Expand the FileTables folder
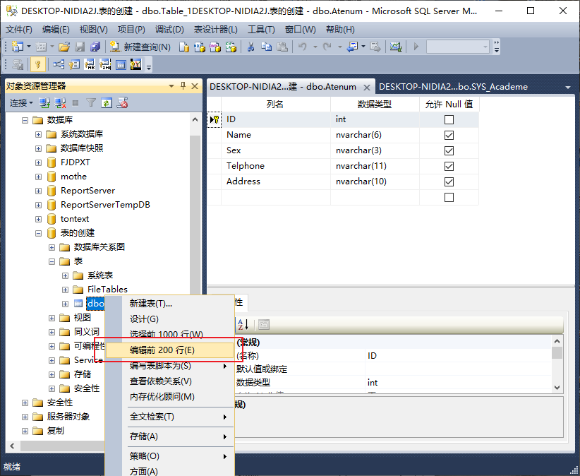This screenshot has height=476, width=580. 65,290
